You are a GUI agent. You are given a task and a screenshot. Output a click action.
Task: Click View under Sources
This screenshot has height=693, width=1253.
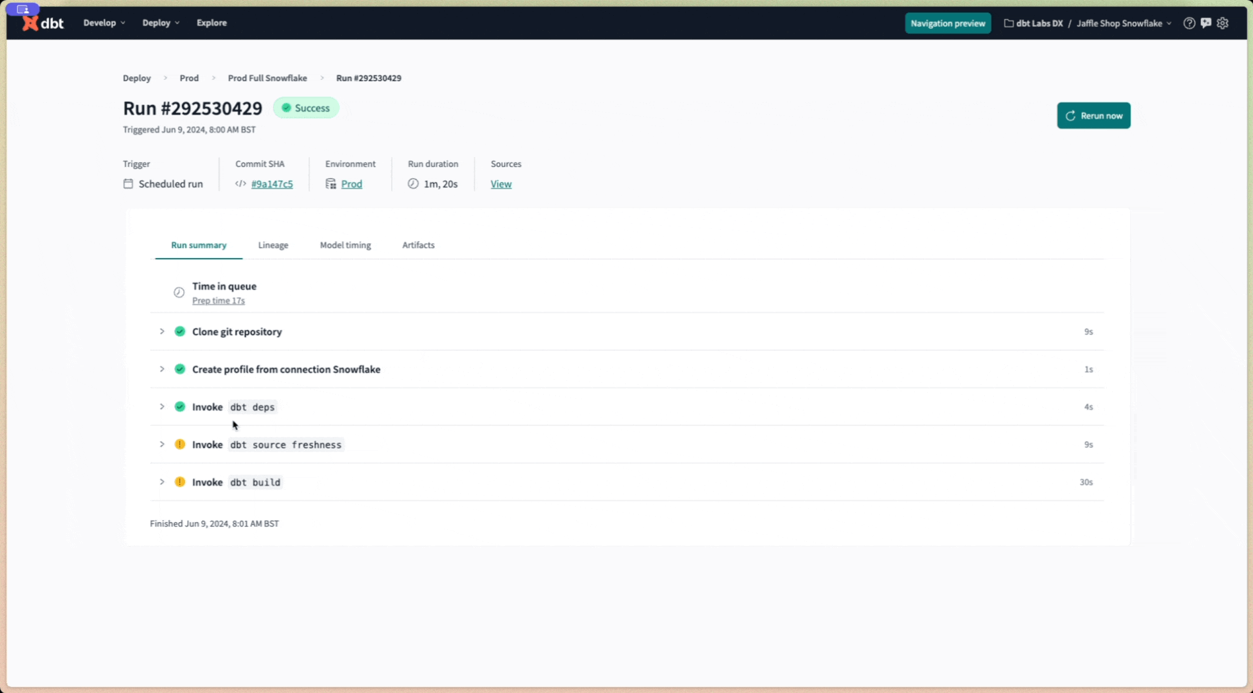click(501, 184)
